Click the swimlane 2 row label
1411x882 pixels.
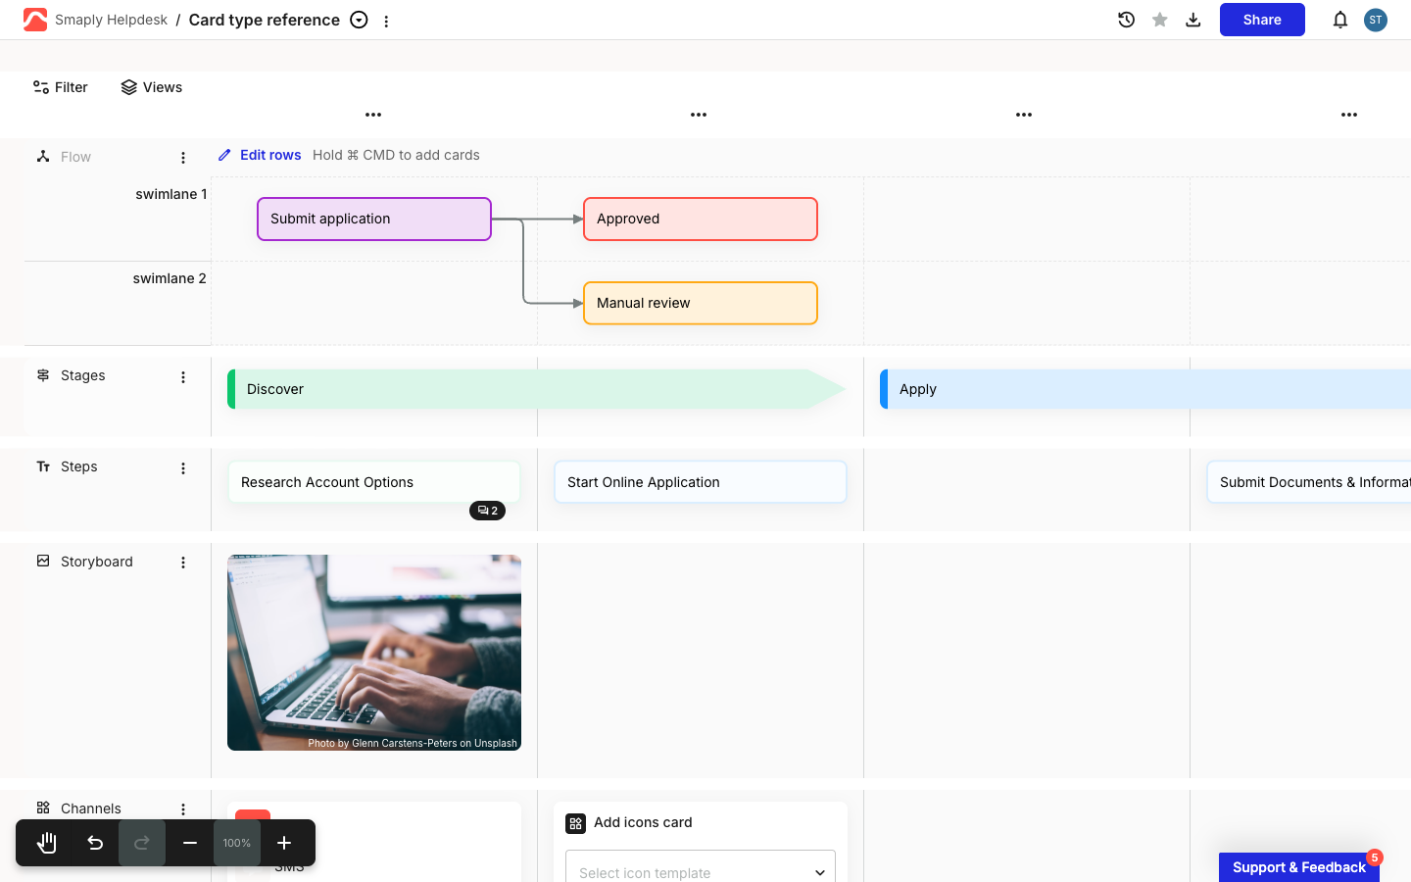[x=170, y=278]
